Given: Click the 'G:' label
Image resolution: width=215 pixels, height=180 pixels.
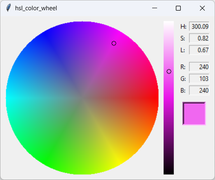Looking at the screenshot, I should pos(183,79).
